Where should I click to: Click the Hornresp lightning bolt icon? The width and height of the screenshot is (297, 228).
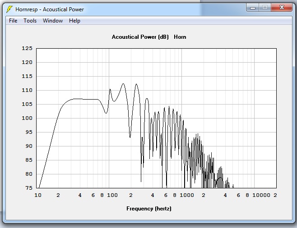tap(9, 9)
